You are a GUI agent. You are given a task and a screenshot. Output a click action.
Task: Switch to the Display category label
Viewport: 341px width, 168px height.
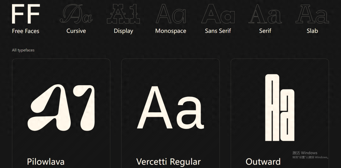click(123, 31)
